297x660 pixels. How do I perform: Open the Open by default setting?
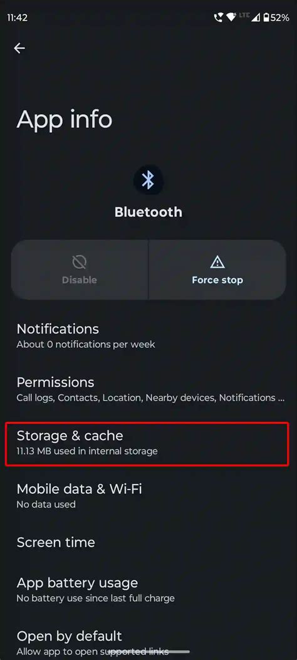point(148,643)
